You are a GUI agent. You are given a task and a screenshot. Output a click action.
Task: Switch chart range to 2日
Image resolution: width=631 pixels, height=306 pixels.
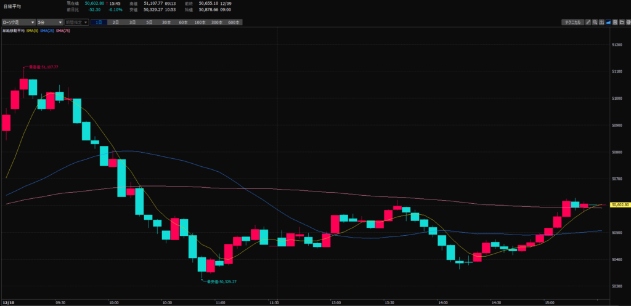(x=115, y=22)
